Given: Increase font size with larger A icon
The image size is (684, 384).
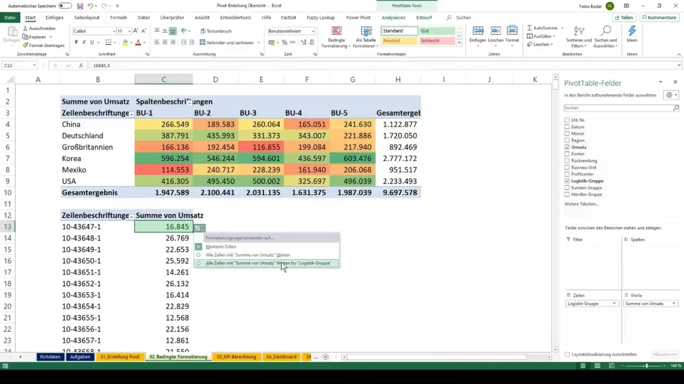Looking at the screenshot, I should 136,31.
